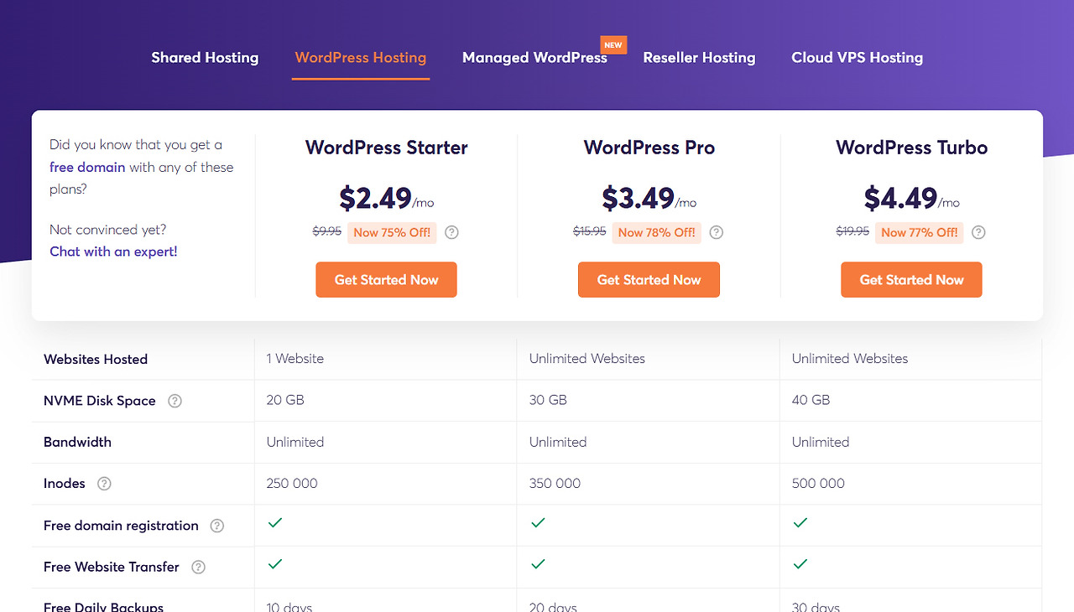Screen dimensions: 1074x612
Task: Click the free domain link text
Action: (87, 167)
